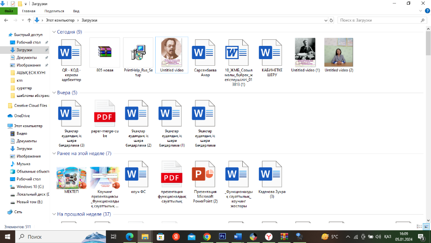Collapse the Вчера (5) group
Image resolution: width=431 pixels, height=243 pixels.
54,93
